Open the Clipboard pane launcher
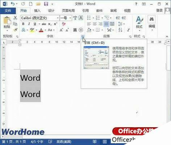Image resolution: width=171 pixels, height=145 pixels. pos(17,36)
